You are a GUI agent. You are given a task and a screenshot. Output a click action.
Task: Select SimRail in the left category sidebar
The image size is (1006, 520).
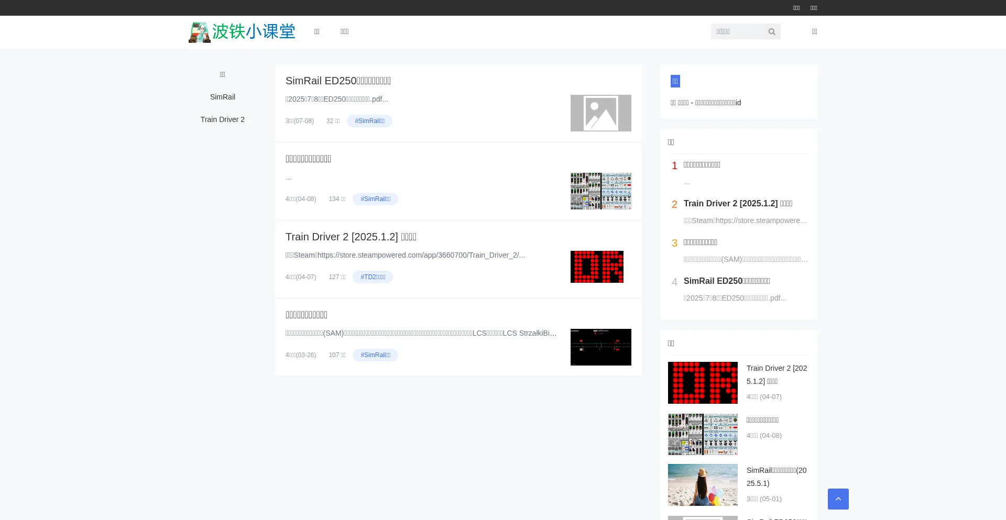point(223,97)
